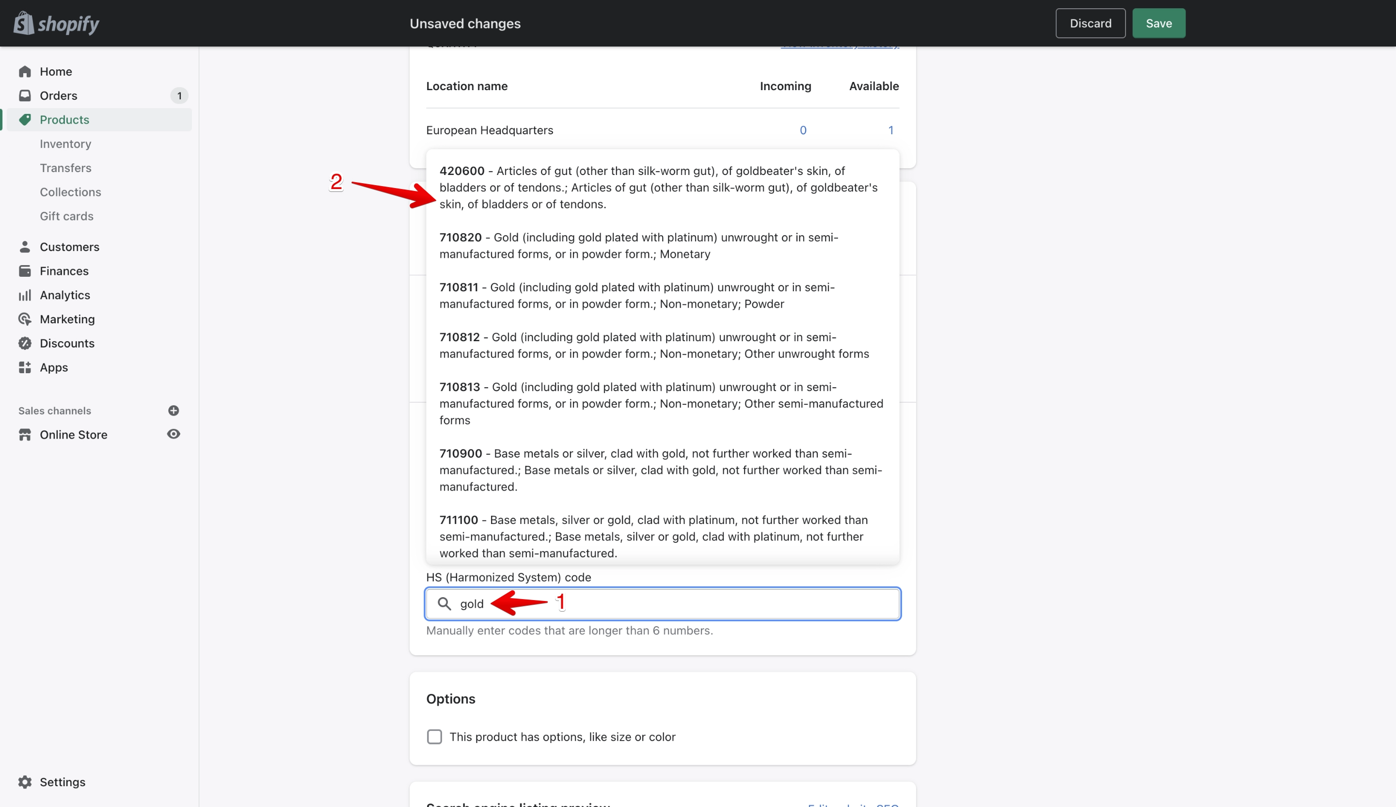Click the 'Options' section heading

450,699
